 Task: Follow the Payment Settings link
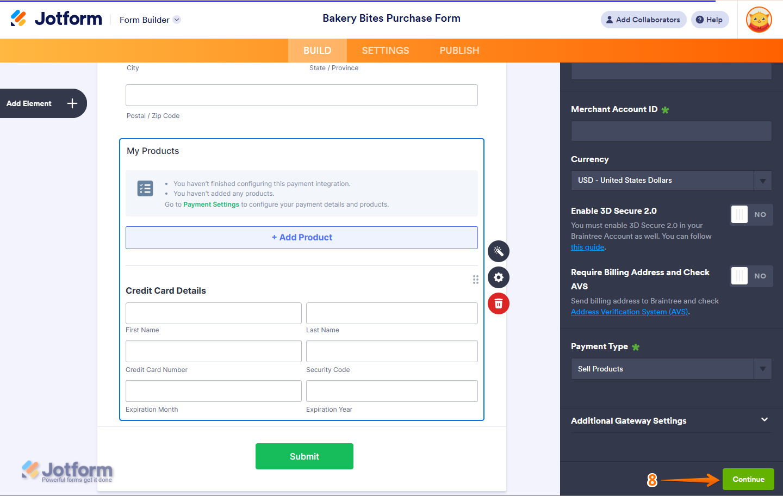211,204
